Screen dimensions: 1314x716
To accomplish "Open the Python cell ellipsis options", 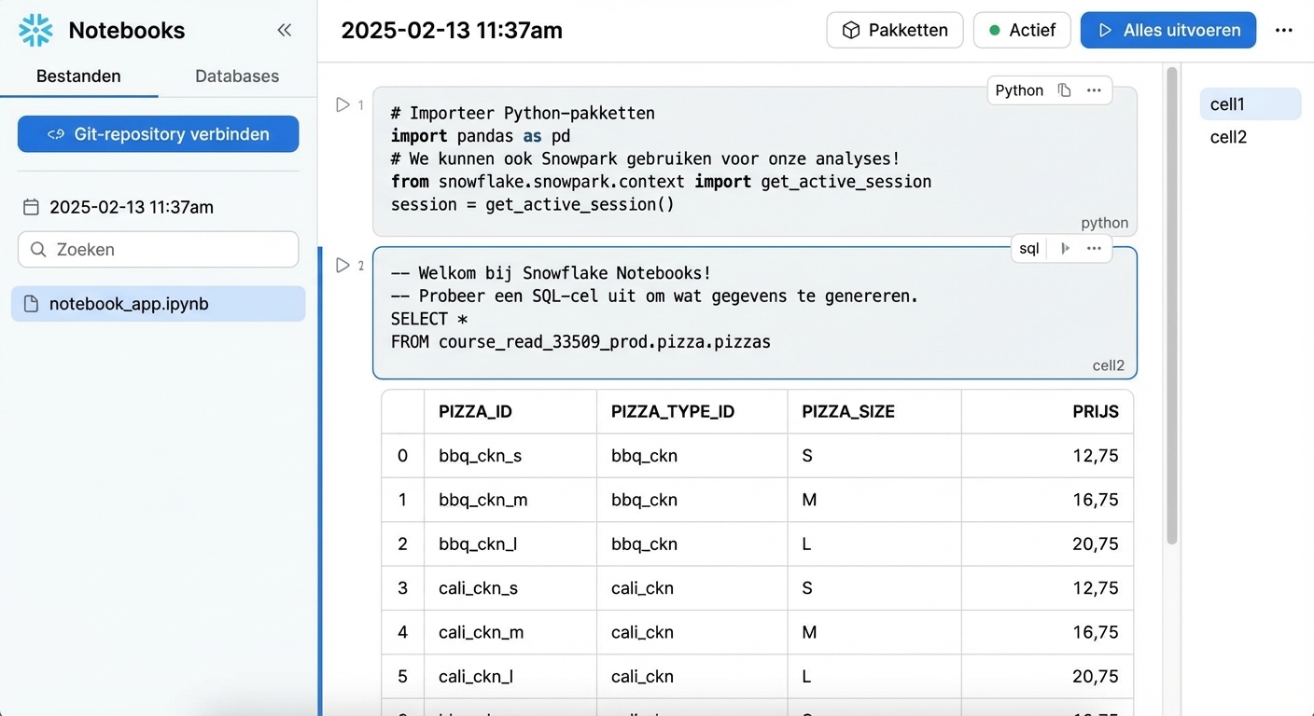I will [x=1094, y=89].
